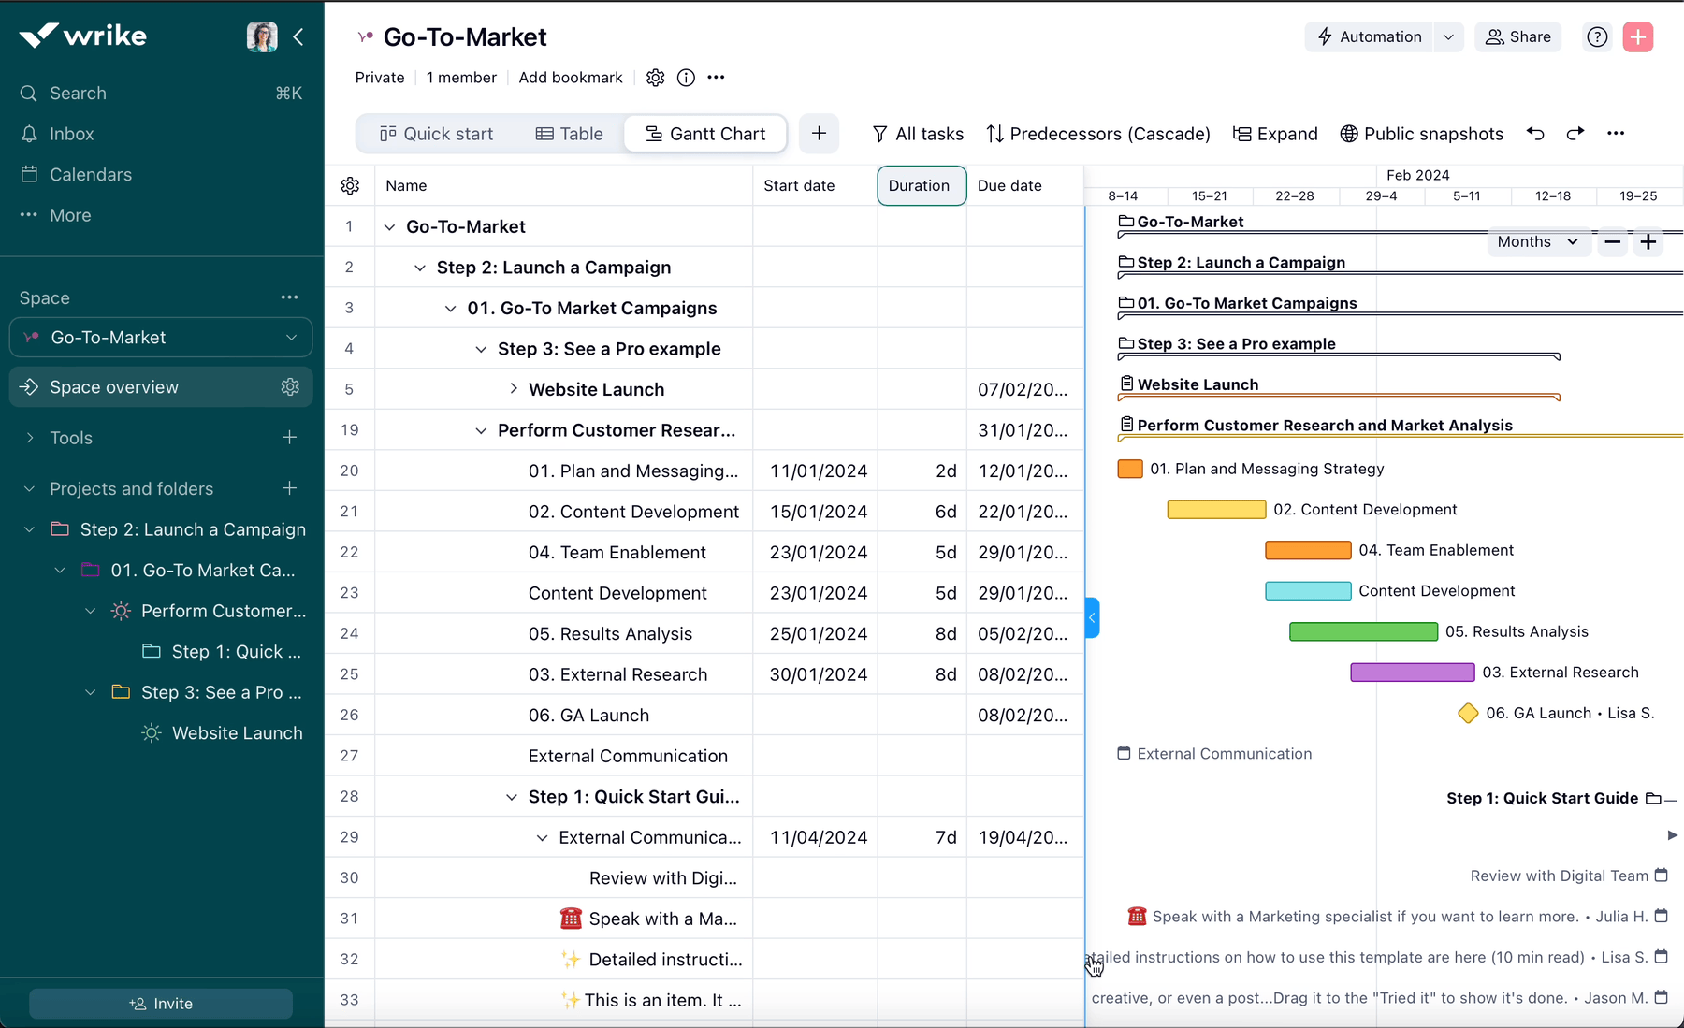This screenshot has width=1684, height=1028.
Task: Collapse the Step 2: Launch a Campaign row
Action: point(419,268)
